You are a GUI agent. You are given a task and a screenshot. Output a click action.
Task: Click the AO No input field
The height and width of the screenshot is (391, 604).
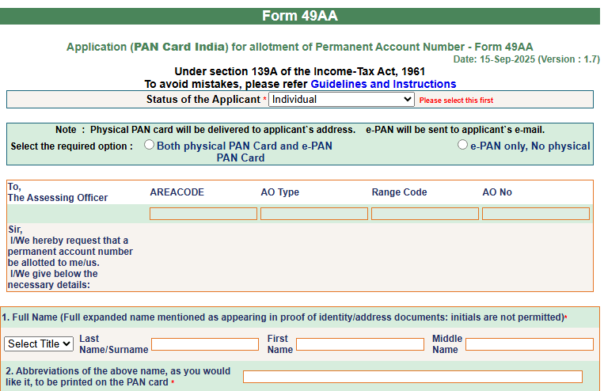point(536,214)
